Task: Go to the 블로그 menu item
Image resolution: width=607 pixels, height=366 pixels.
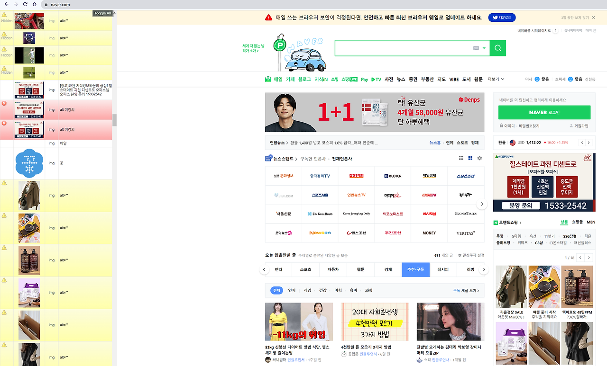Action: pyautogui.click(x=304, y=79)
